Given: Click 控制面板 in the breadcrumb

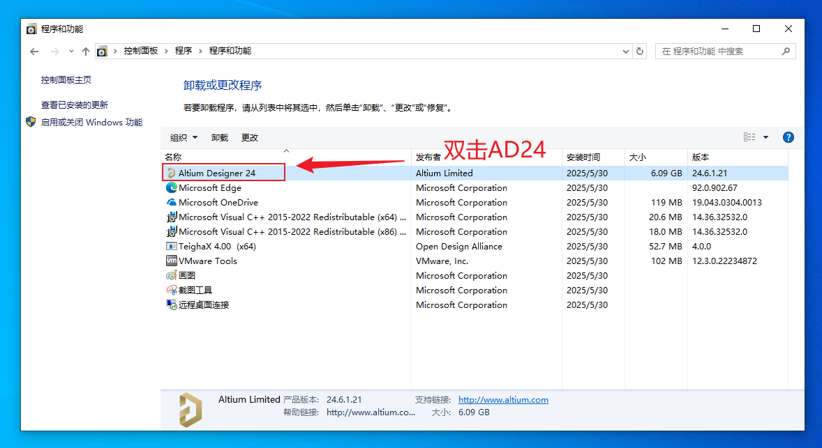Looking at the screenshot, I should pyautogui.click(x=140, y=51).
